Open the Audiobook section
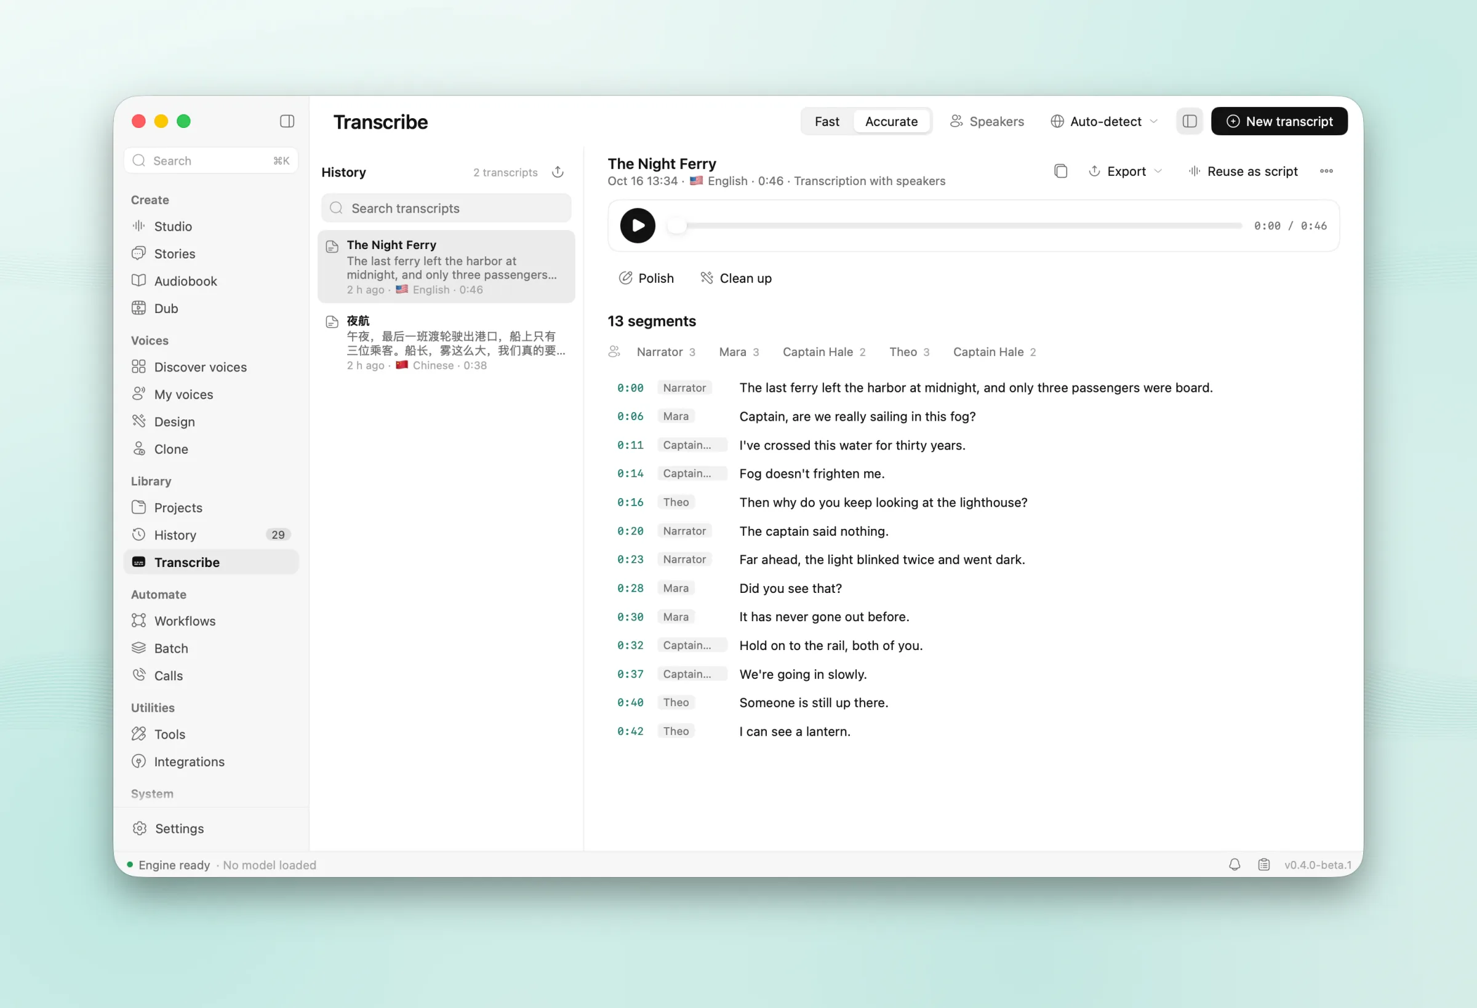This screenshot has width=1477, height=1008. (211, 280)
